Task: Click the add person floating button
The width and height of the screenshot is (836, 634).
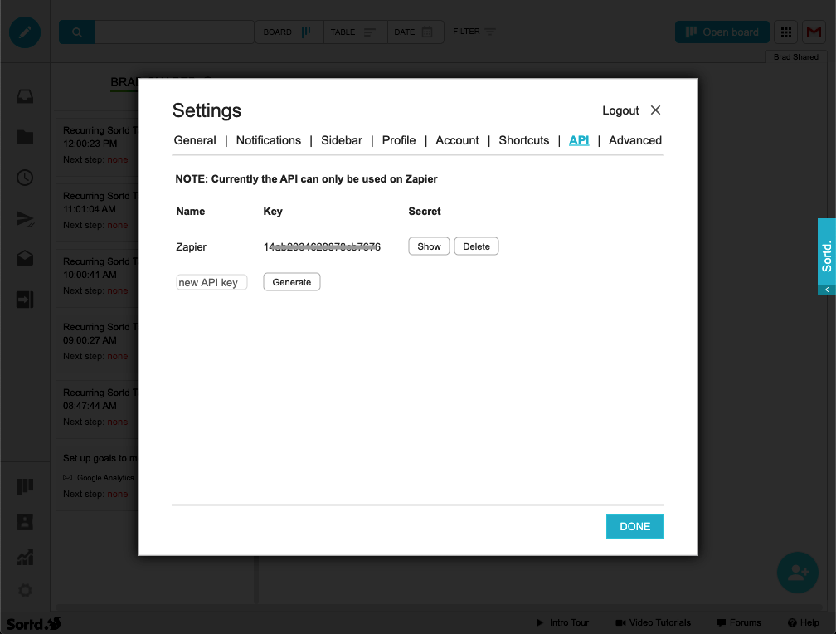Action: (798, 573)
